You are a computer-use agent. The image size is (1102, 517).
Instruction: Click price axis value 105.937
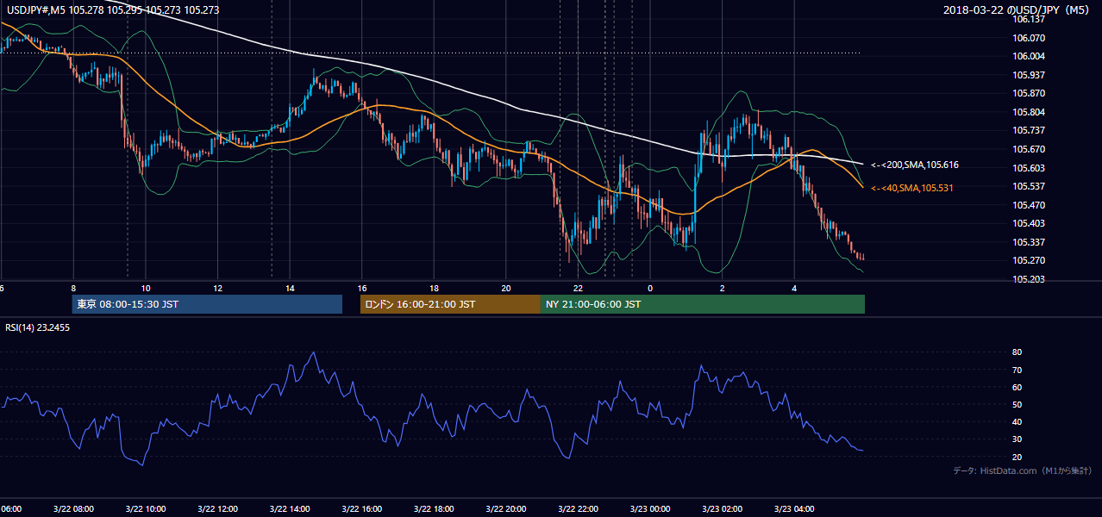1029,75
